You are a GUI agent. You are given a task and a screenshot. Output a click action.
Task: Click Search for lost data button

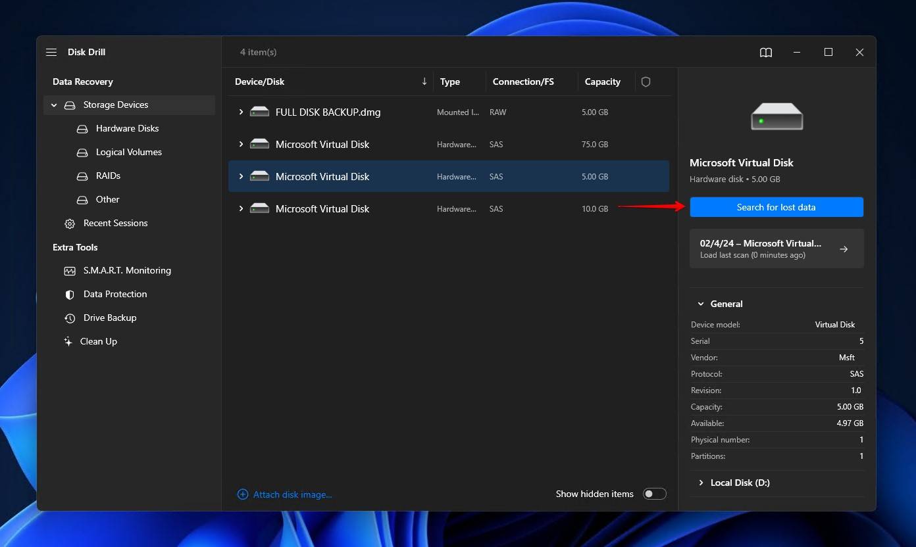coord(776,207)
